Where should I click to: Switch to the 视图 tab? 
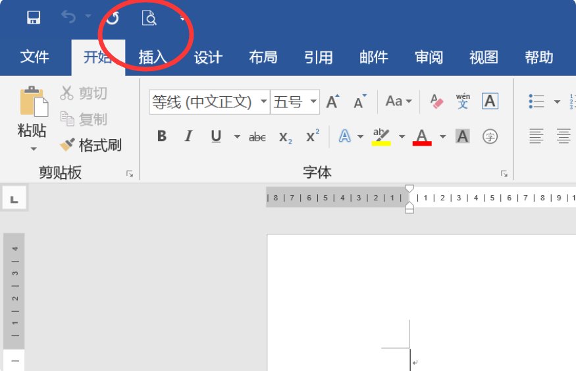484,57
